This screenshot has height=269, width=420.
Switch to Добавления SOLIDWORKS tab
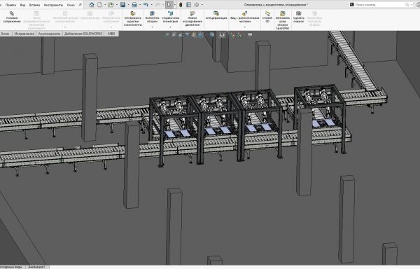tap(83, 34)
